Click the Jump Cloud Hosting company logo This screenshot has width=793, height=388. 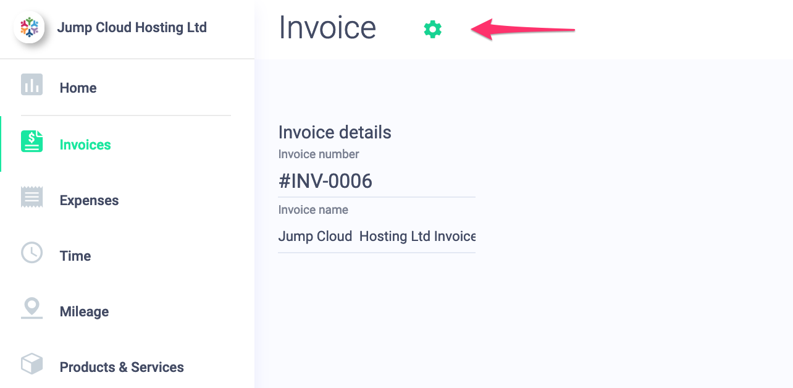[x=29, y=28]
